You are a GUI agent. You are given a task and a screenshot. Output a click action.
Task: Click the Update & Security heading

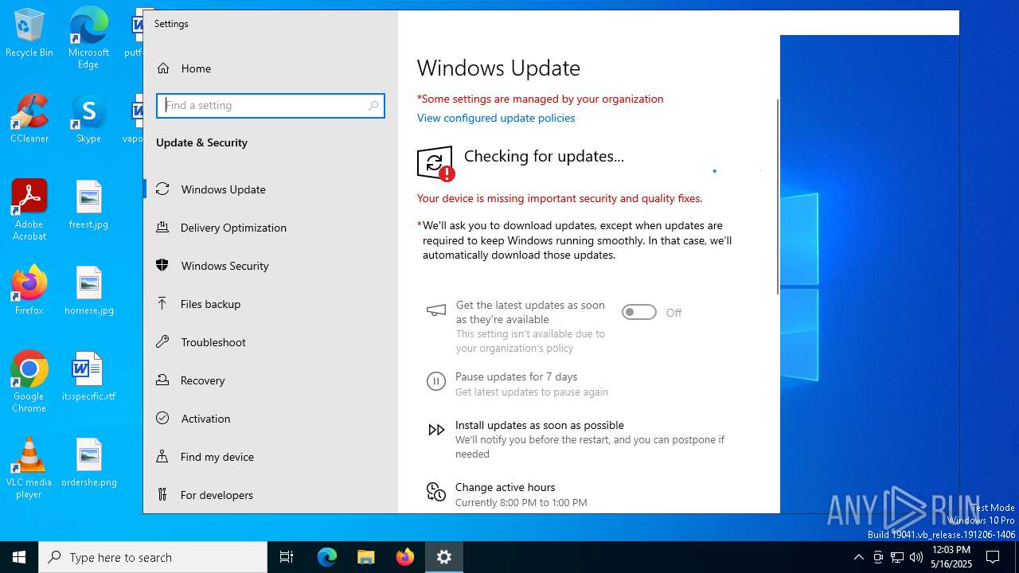(201, 142)
